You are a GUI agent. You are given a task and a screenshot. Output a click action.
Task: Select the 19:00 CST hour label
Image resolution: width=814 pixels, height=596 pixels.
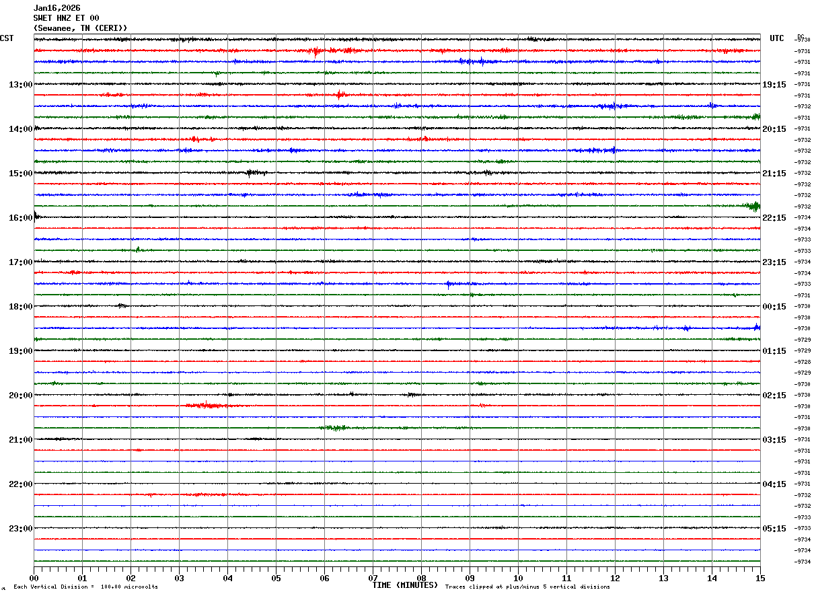coord(21,351)
